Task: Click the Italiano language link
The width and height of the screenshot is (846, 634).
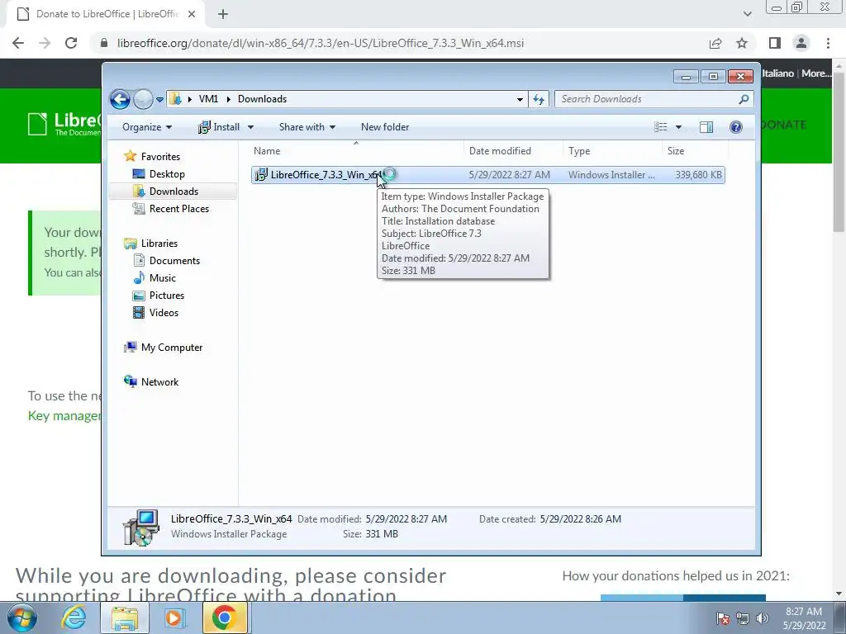Action: (x=777, y=73)
